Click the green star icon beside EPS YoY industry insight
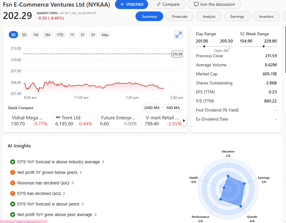Screen dimensions: 286x223 pos(13,162)
